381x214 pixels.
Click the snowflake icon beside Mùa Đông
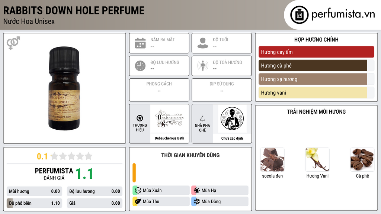(x=197, y=201)
